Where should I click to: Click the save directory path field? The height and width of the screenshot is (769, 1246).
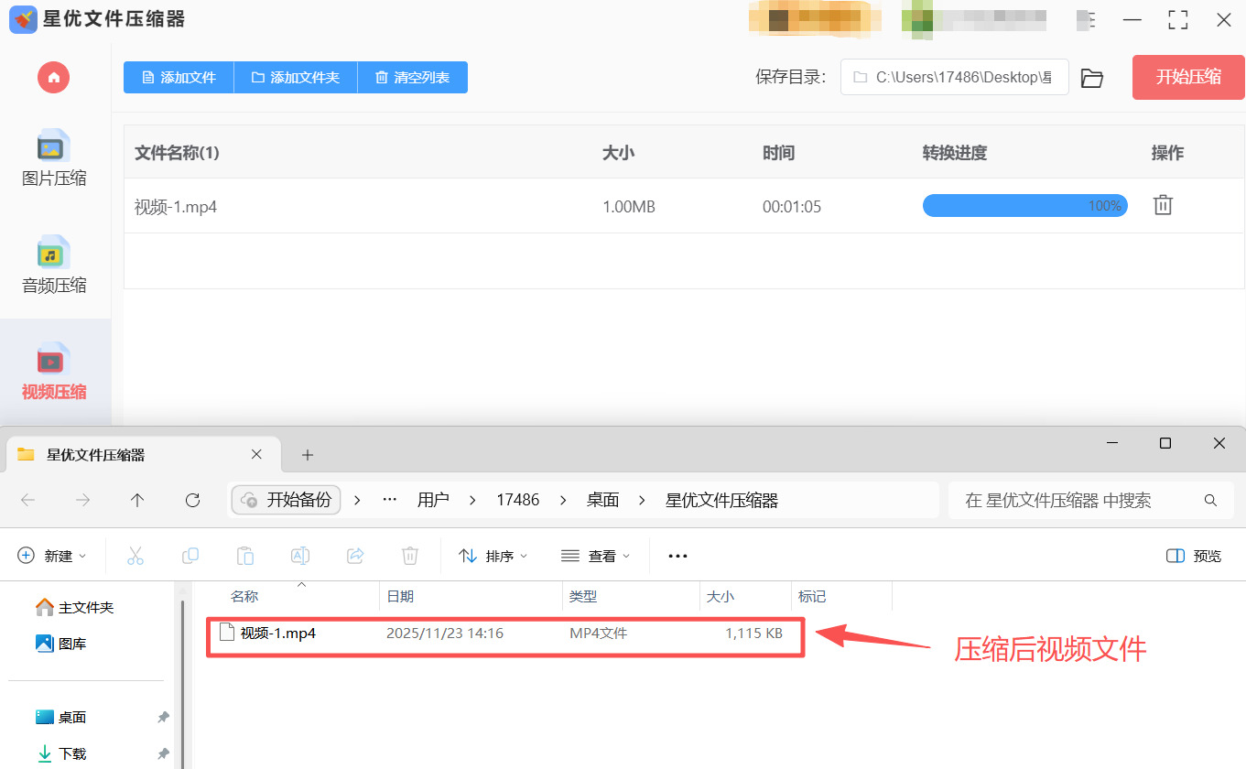pos(955,78)
